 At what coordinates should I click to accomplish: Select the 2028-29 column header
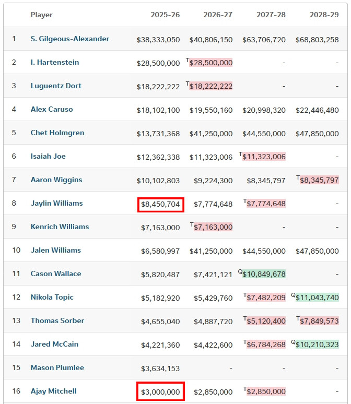[x=323, y=15]
